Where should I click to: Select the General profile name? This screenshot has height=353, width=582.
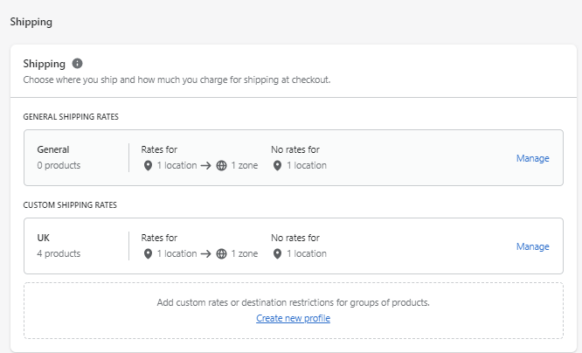tap(53, 149)
